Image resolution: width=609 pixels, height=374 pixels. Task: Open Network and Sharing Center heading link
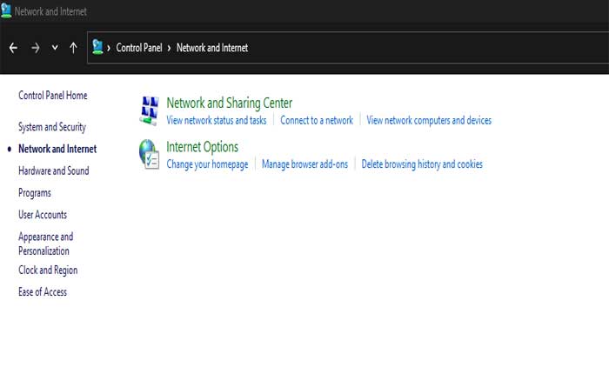(x=229, y=104)
